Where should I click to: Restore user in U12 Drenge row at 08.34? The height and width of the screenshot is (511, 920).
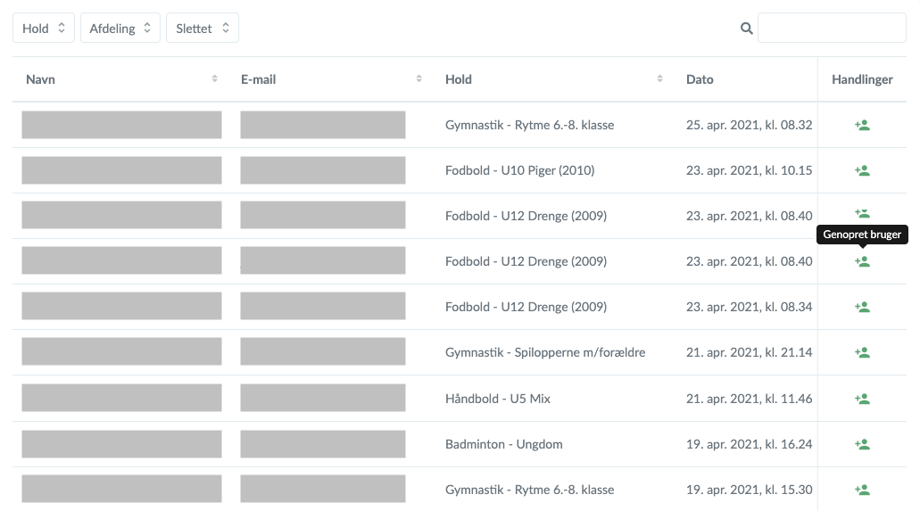point(862,307)
